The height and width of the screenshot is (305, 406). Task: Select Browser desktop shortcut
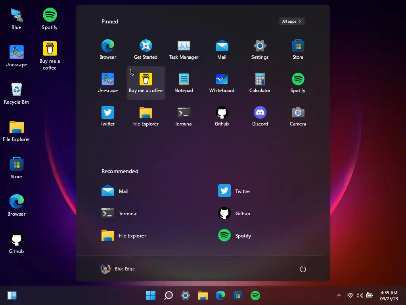pyautogui.click(x=16, y=206)
